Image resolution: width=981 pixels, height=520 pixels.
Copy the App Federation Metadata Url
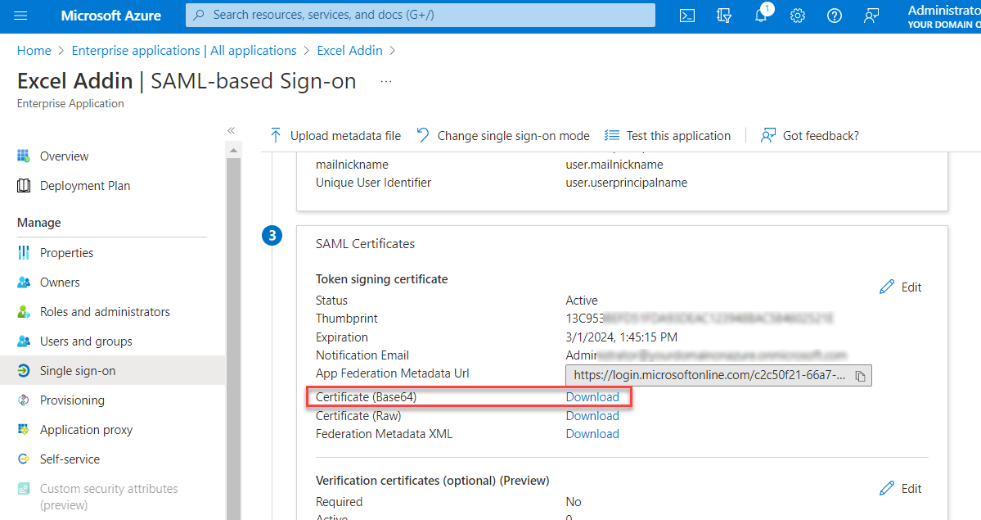tap(860, 376)
